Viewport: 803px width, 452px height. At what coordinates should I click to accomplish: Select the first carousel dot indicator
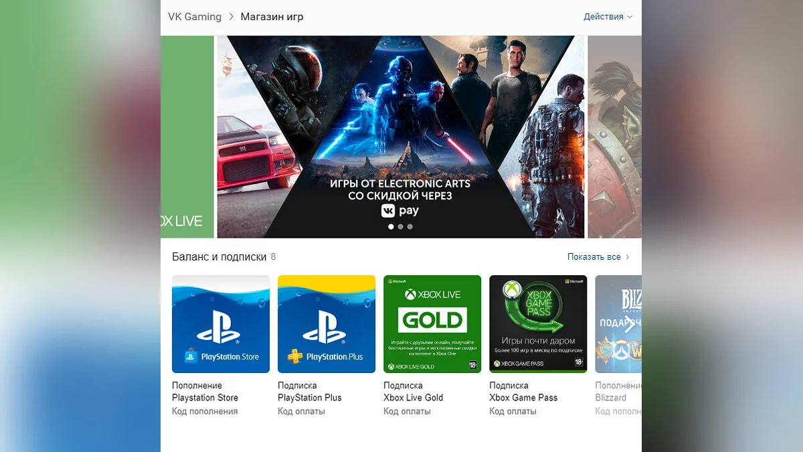click(x=391, y=226)
